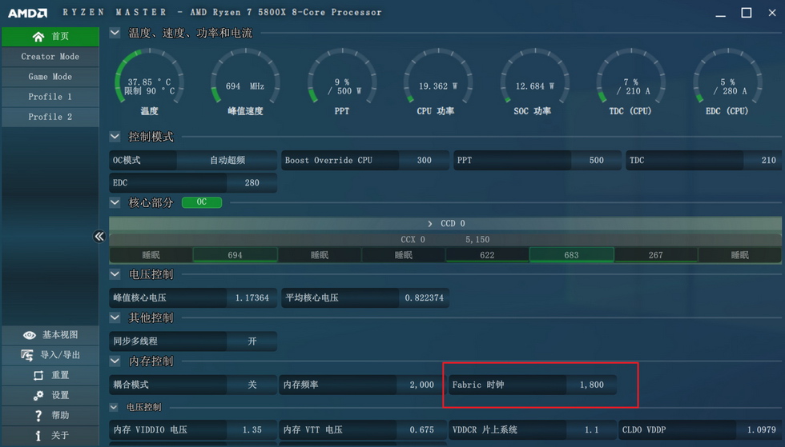
Task: Open 关于 about
Action: pyautogui.click(x=50, y=435)
